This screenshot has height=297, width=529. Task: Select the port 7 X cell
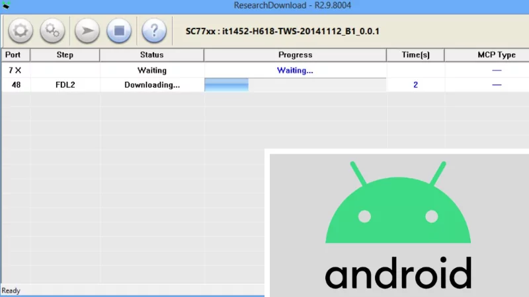[15, 71]
